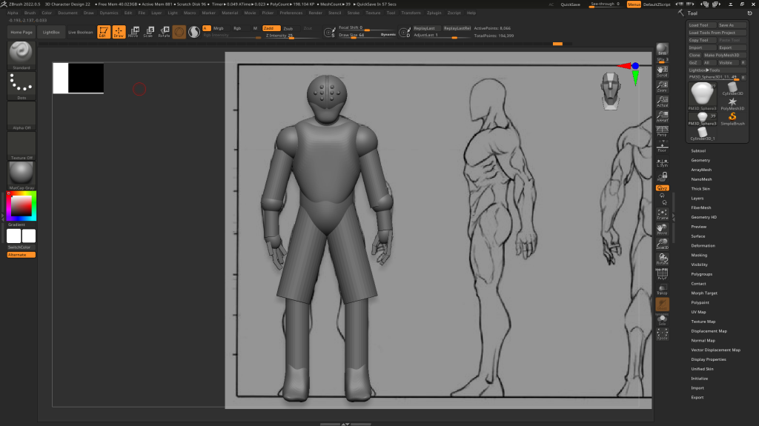Toggle Persp perspective view
This screenshot has width=759, height=426.
click(x=662, y=132)
